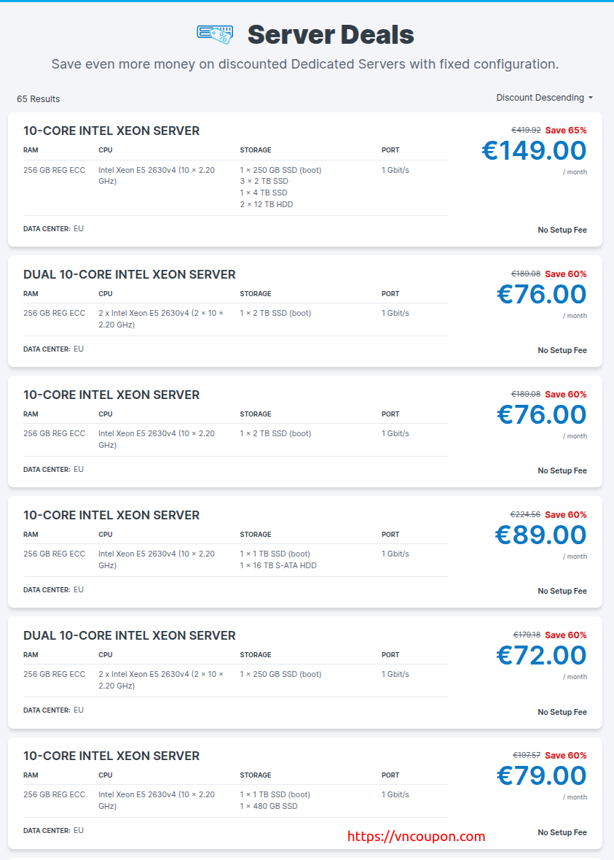Screen dimensions: 614x860
Task: Click the Server Deals tag icon
Action: click(215, 34)
